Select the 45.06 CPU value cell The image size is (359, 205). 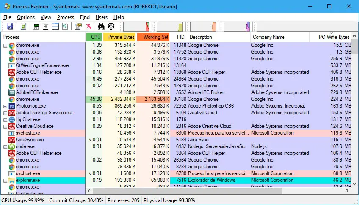[x=94, y=99]
